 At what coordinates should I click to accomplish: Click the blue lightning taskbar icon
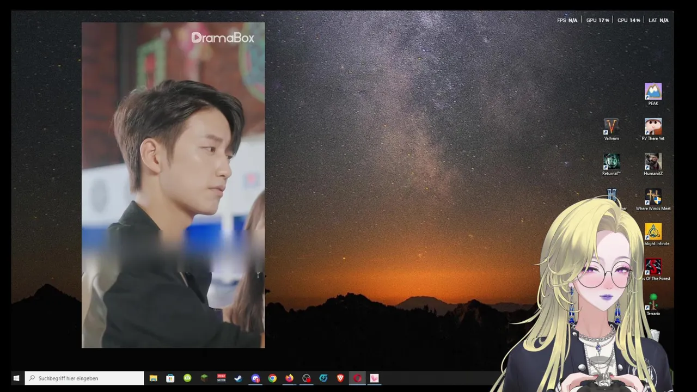pos(323,378)
